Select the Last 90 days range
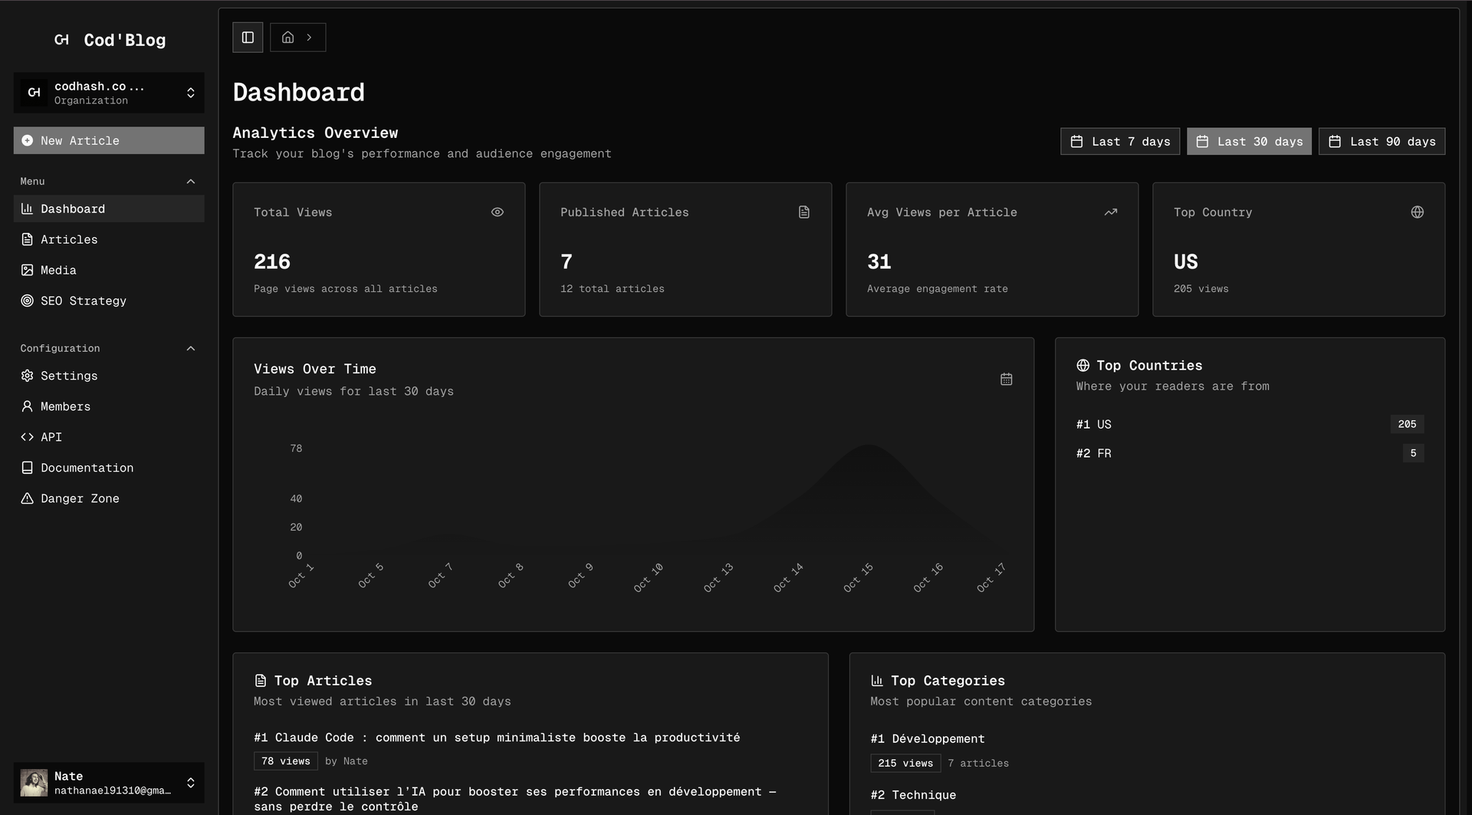 tap(1381, 141)
